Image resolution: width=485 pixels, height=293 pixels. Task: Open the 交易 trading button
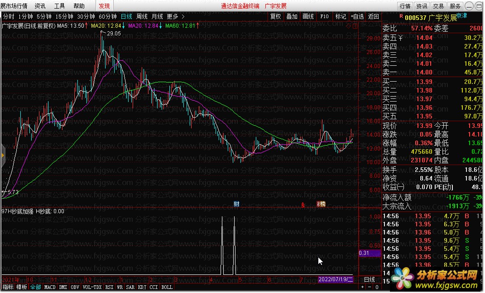[438, 6]
